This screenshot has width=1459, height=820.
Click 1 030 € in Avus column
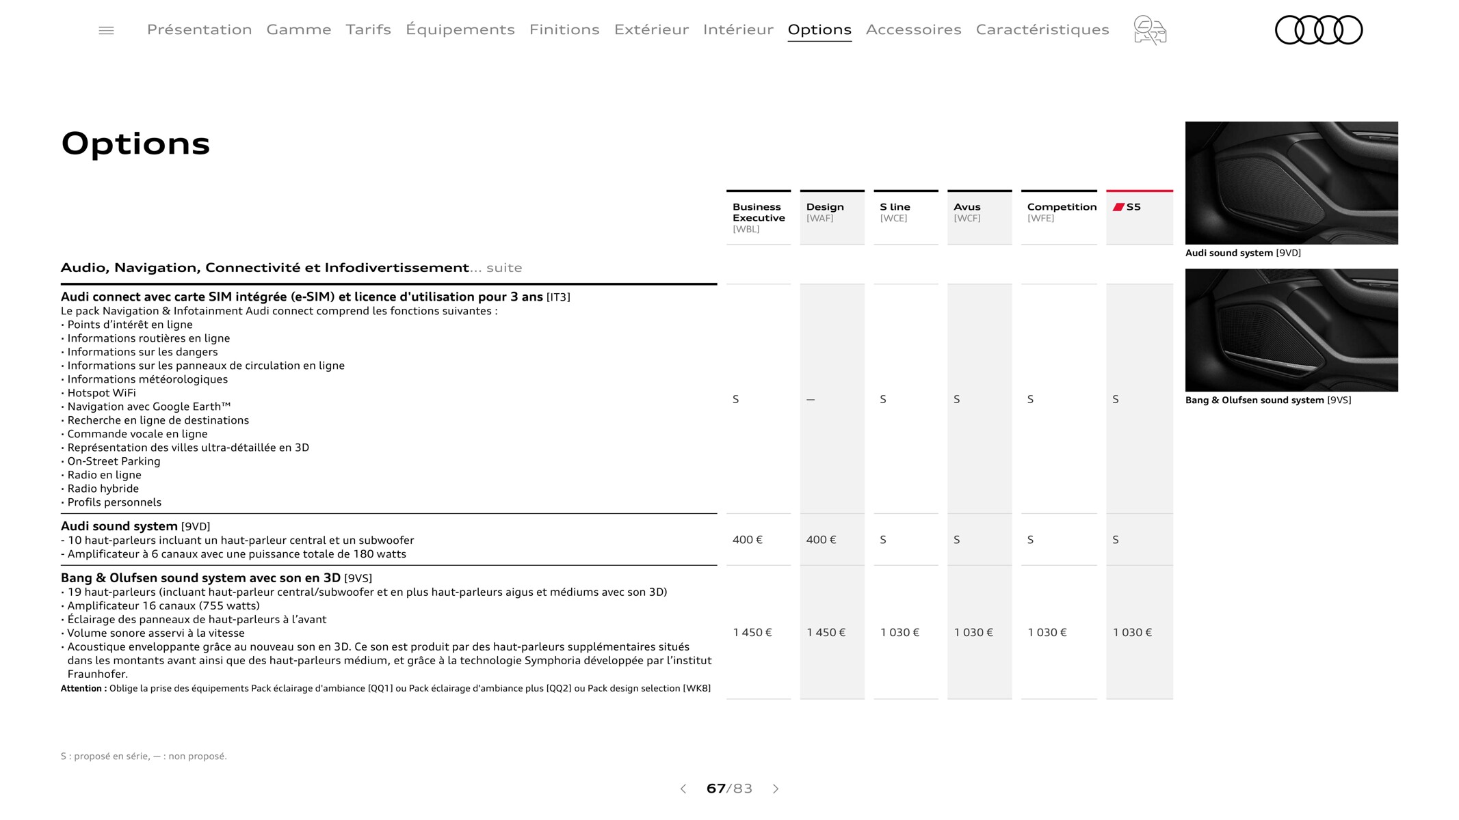point(973,633)
